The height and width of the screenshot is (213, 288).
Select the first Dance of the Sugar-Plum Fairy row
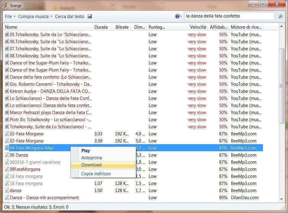(133, 63)
